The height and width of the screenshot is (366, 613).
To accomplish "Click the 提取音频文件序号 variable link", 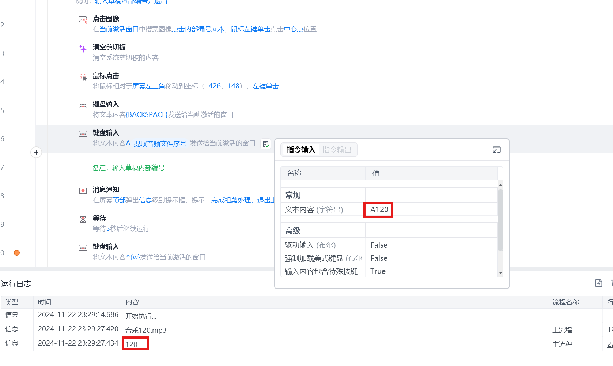I will tap(160, 143).
